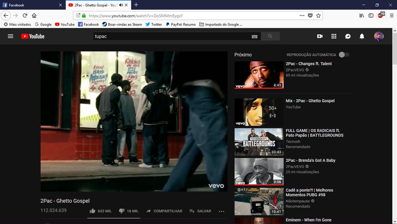Image resolution: width=397 pixels, height=224 pixels.
Task: Open the on-screen keyboard in search box
Action: pyautogui.click(x=254, y=36)
